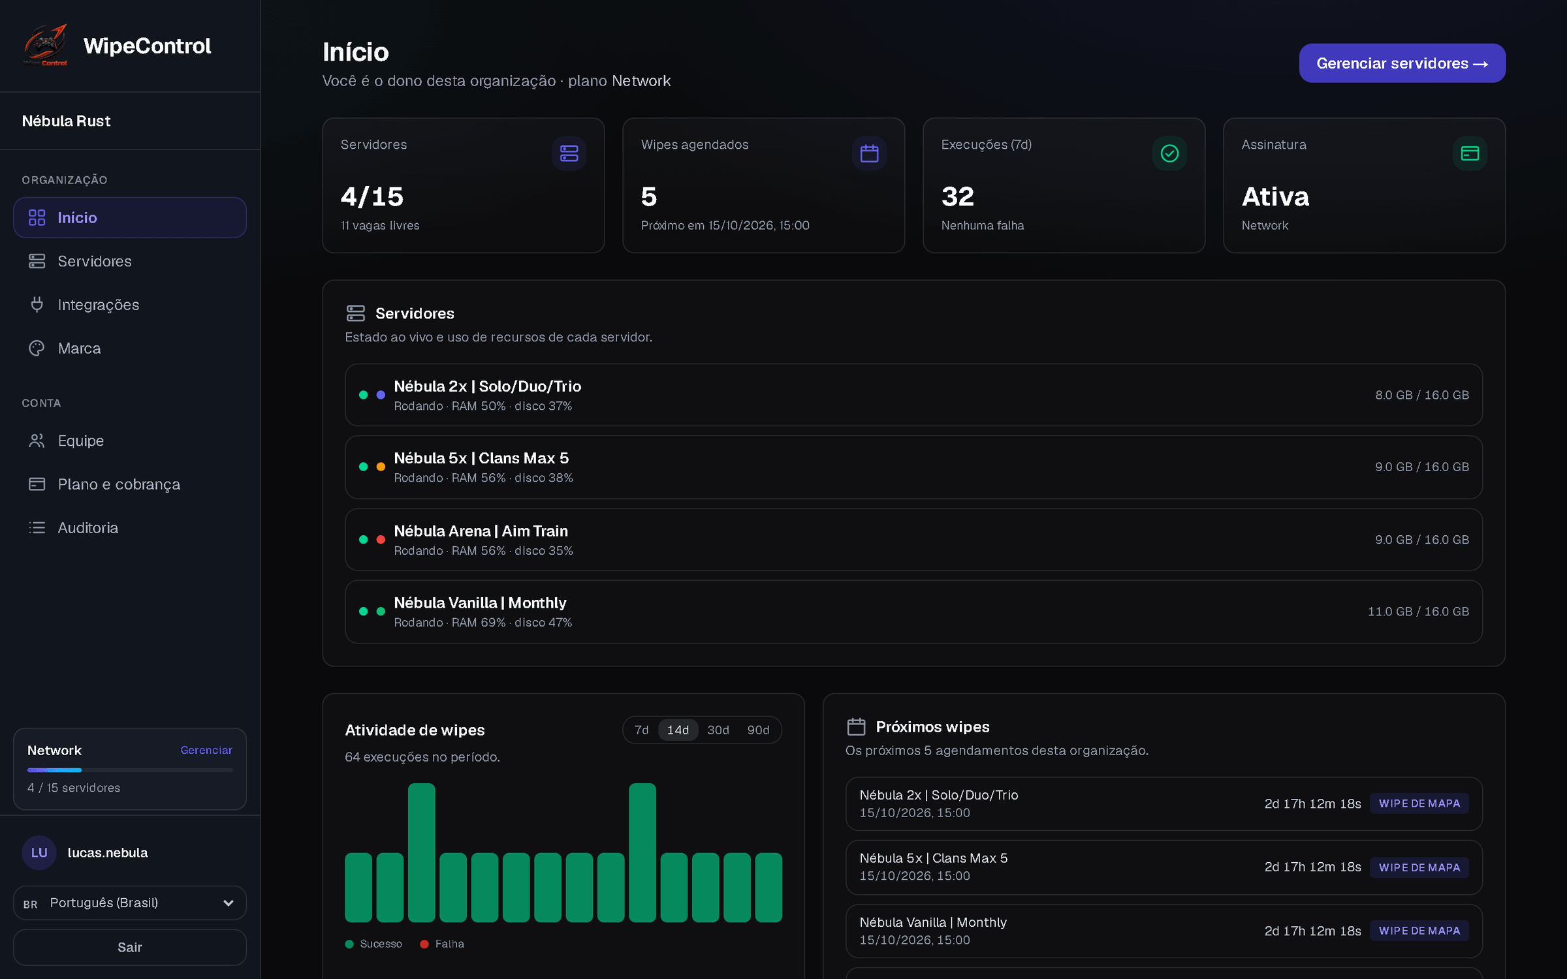This screenshot has height=979, width=1567.
Task: Click the Equipe people icon
Action: [37, 441]
